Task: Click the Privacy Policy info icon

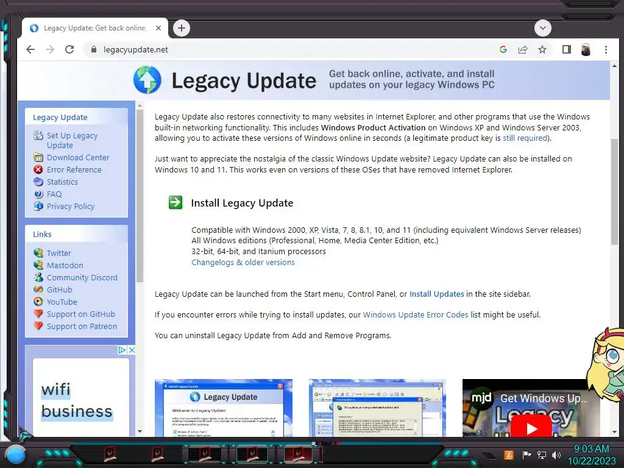Action: click(x=38, y=206)
